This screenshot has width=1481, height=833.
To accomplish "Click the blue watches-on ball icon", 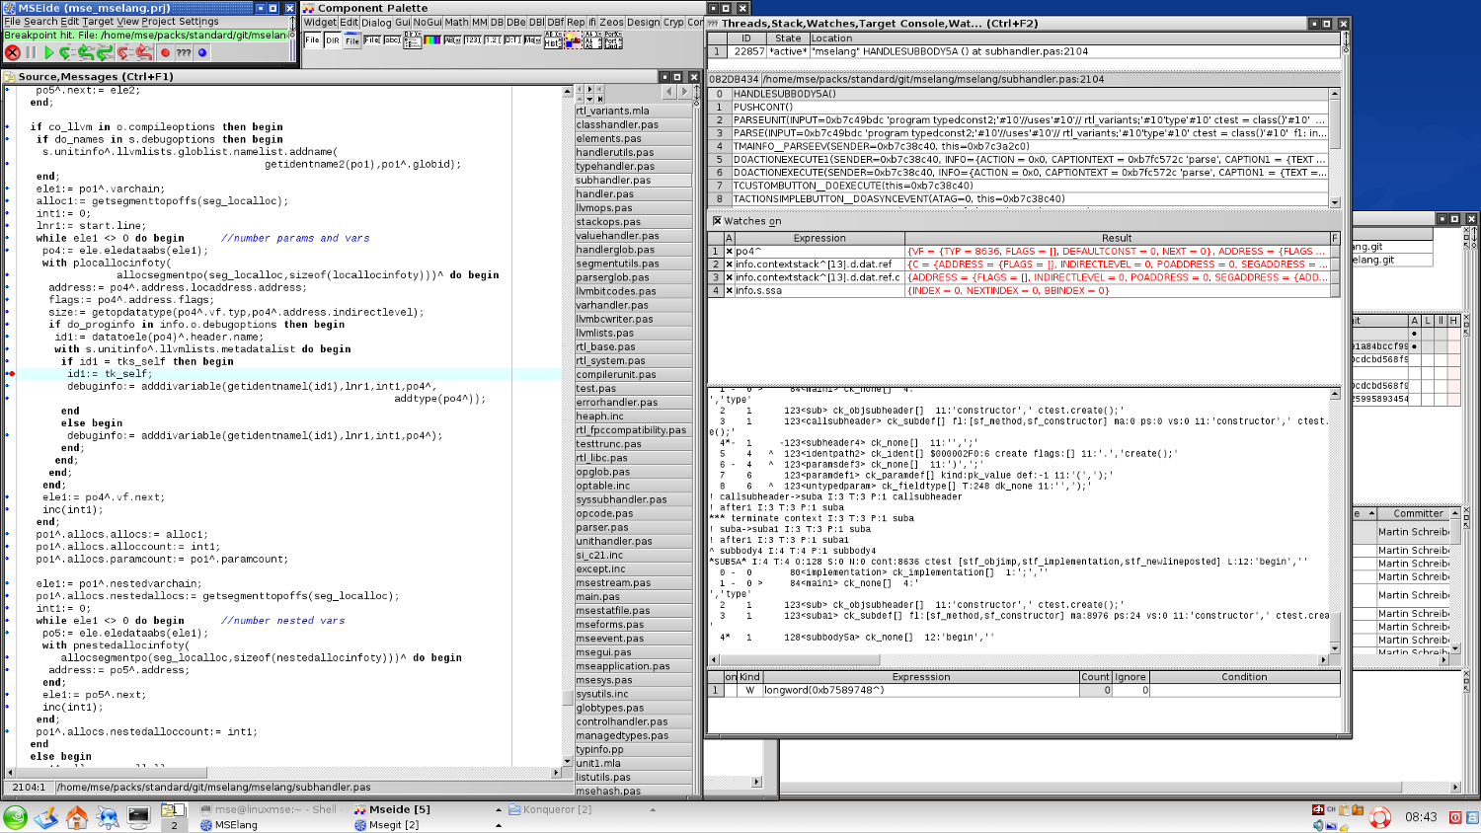I will tap(202, 53).
